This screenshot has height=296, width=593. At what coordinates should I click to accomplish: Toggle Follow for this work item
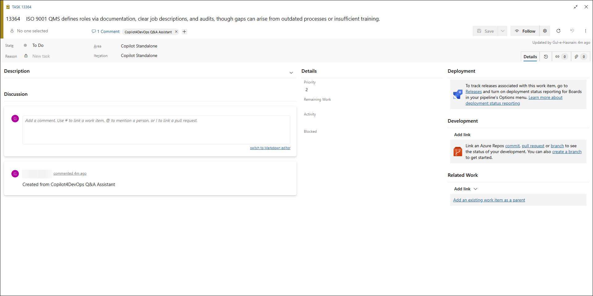click(x=525, y=31)
